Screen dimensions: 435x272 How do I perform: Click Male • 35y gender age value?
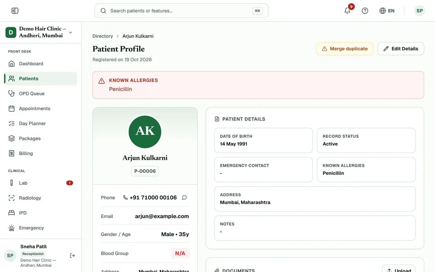[x=175, y=234]
